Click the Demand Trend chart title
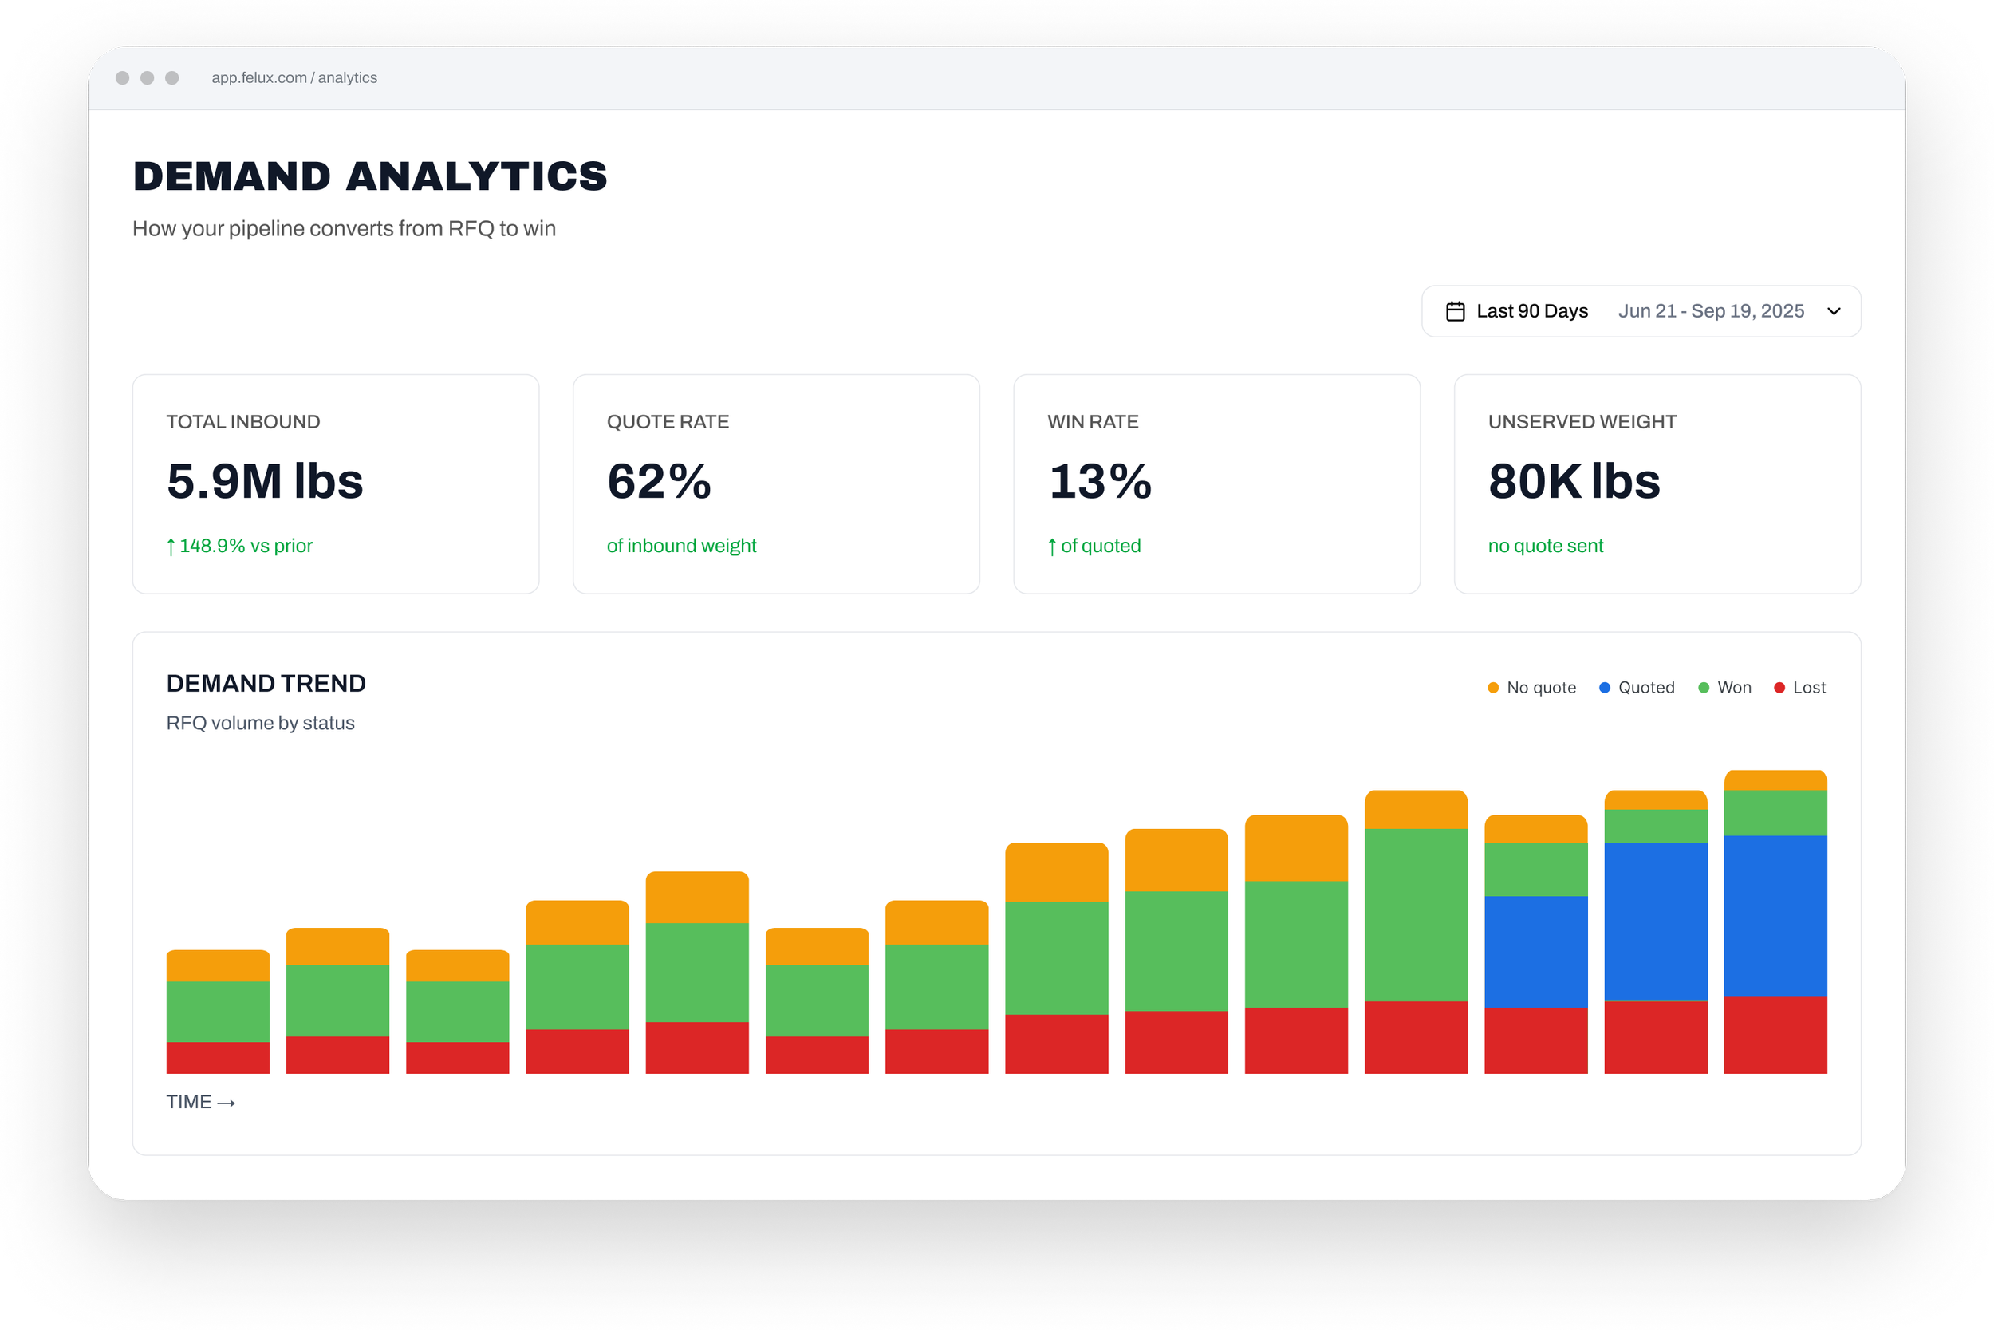1994x1330 pixels. coord(266,684)
